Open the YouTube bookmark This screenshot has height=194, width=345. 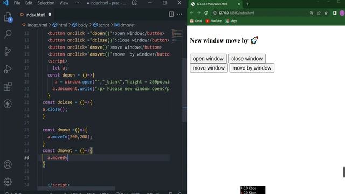point(213,21)
